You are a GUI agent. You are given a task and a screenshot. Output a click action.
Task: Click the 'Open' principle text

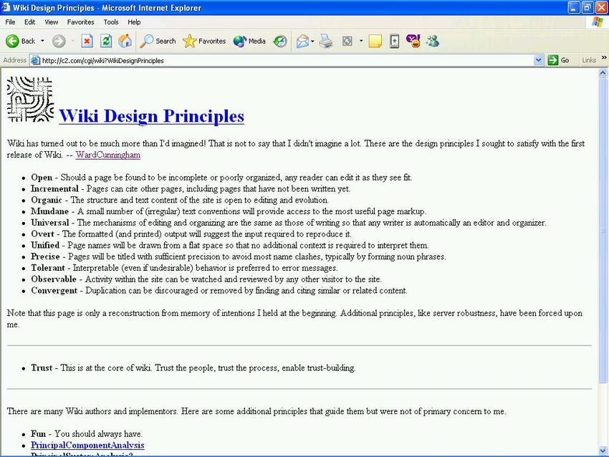pyautogui.click(x=42, y=178)
